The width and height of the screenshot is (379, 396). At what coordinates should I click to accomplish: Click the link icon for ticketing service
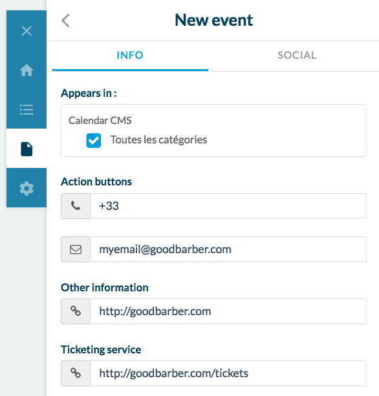click(76, 373)
